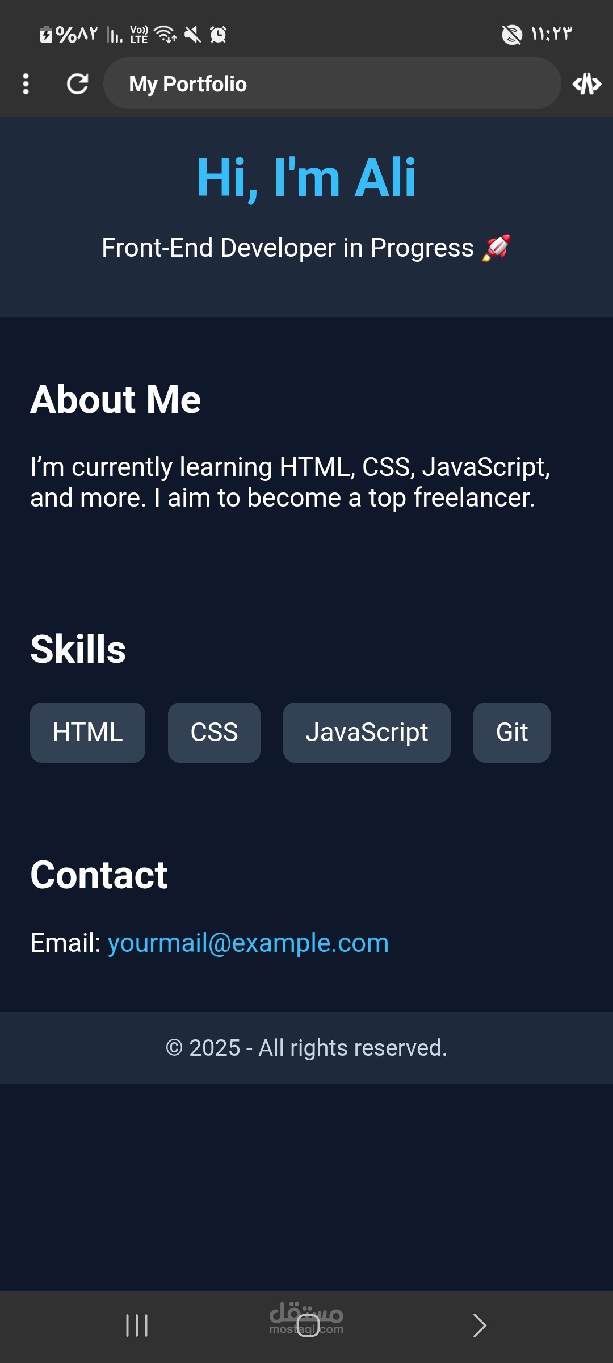Tap the muted sound status icon

pos(193,35)
